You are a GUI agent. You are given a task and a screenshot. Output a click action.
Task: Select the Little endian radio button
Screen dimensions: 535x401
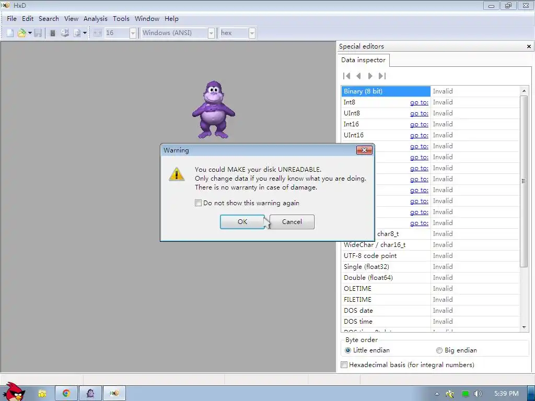tap(347, 350)
